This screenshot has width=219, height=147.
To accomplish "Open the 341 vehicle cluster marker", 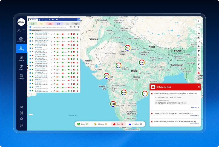I will click(x=145, y=94).
